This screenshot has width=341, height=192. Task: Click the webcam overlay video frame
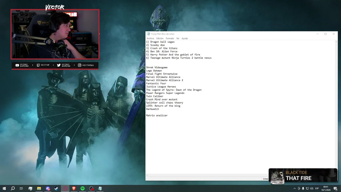55,34
